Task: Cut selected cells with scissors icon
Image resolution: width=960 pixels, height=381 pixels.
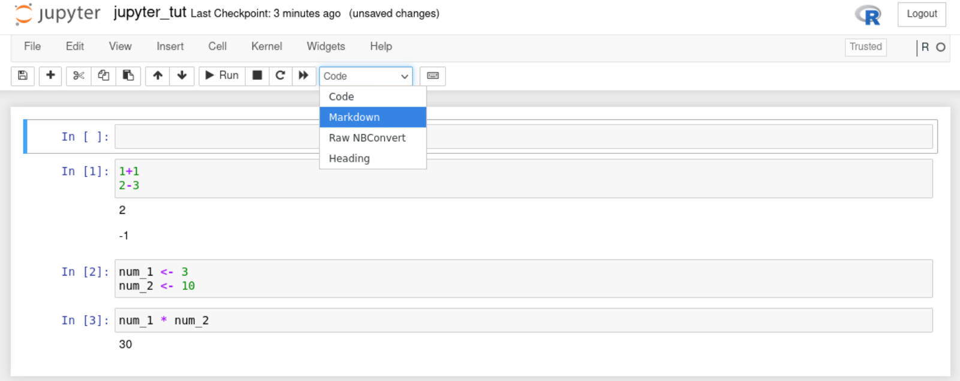Action: point(79,75)
